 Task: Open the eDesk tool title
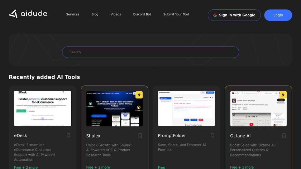point(20,136)
